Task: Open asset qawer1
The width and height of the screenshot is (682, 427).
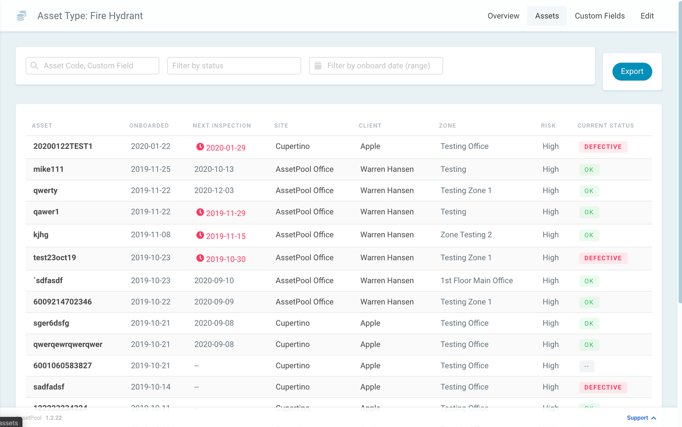Action: click(x=46, y=212)
